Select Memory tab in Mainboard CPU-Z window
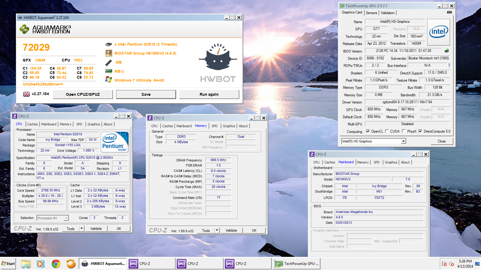Viewport: 481px width, 270px height. [x=363, y=162]
